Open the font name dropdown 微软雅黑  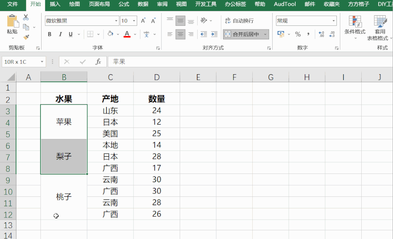[116, 21]
